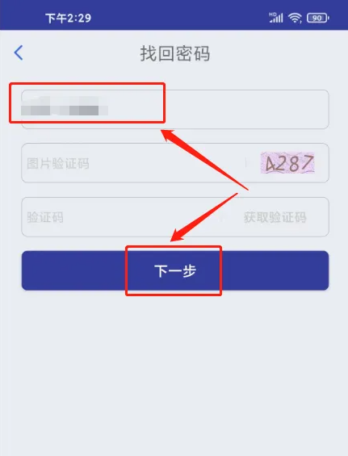Image resolution: width=348 pixels, height=456 pixels.
Task: Tap the 找回密码 page title
Action: (175, 53)
